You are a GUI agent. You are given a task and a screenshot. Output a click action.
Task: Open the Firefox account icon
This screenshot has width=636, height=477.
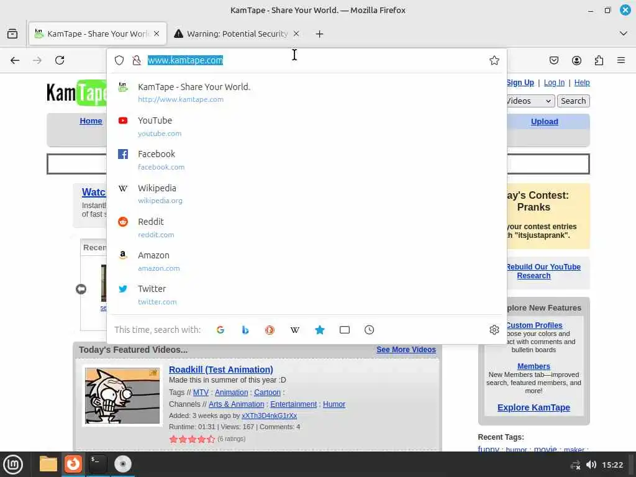[576, 60]
